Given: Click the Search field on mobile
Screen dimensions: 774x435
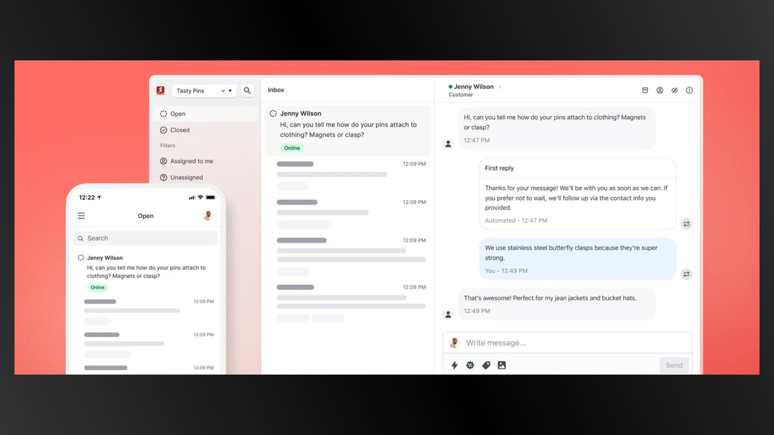Looking at the screenshot, I should (x=146, y=238).
